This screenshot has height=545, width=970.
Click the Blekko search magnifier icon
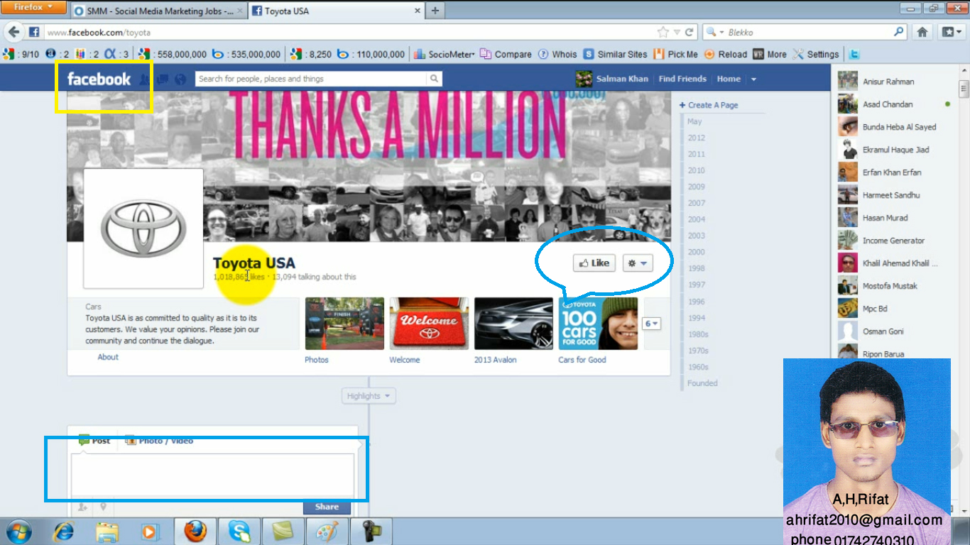(x=899, y=32)
